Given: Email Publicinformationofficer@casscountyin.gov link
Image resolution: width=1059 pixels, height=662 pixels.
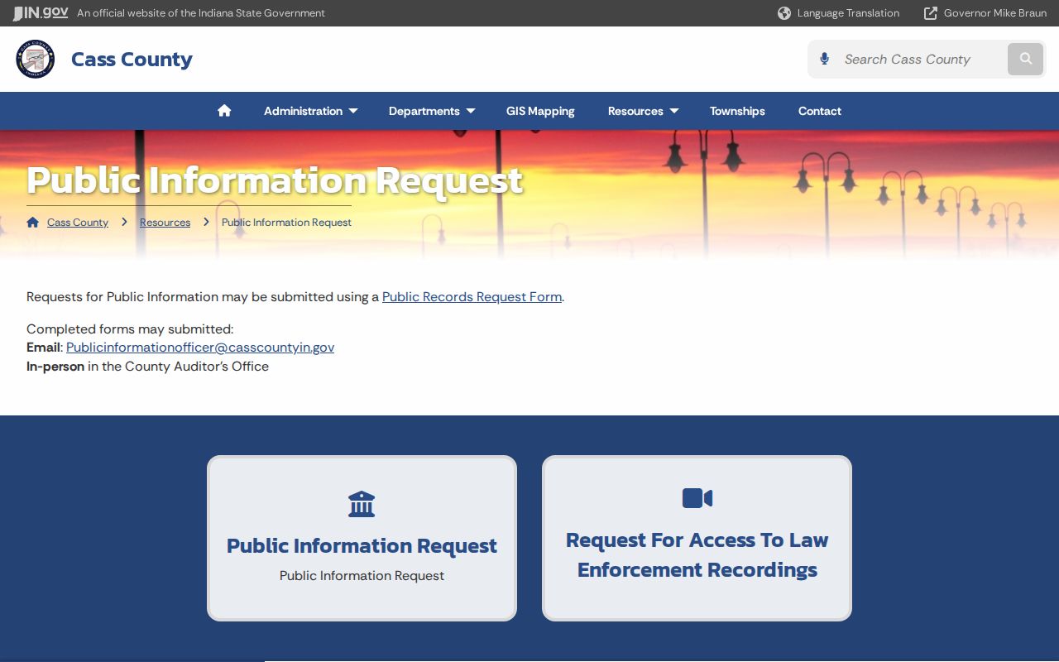Looking at the screenshot, I should pos(200,348).
